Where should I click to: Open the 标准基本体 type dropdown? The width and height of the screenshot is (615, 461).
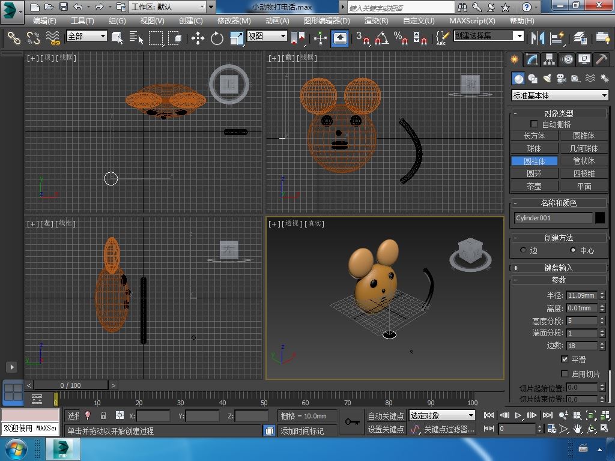[x=560, y=95]
